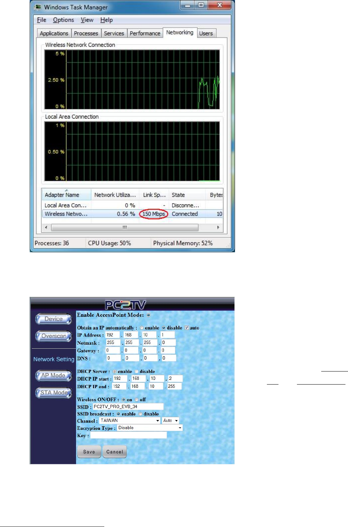Select the Wireless Network adapter row
Screen dimensions: 348x527
[x=133, y=214]
